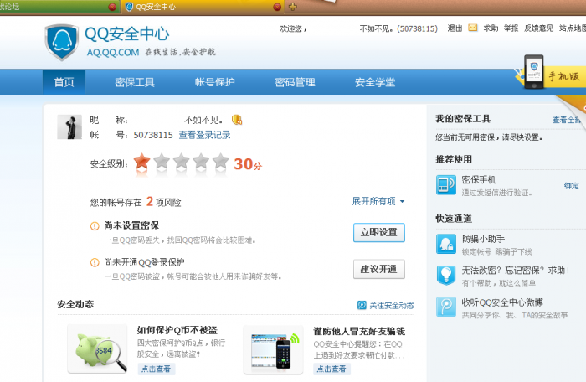Click the gold shield badge beside nickname
The height and width of the screenshot is (382, 586).
[x=237, y=120]
